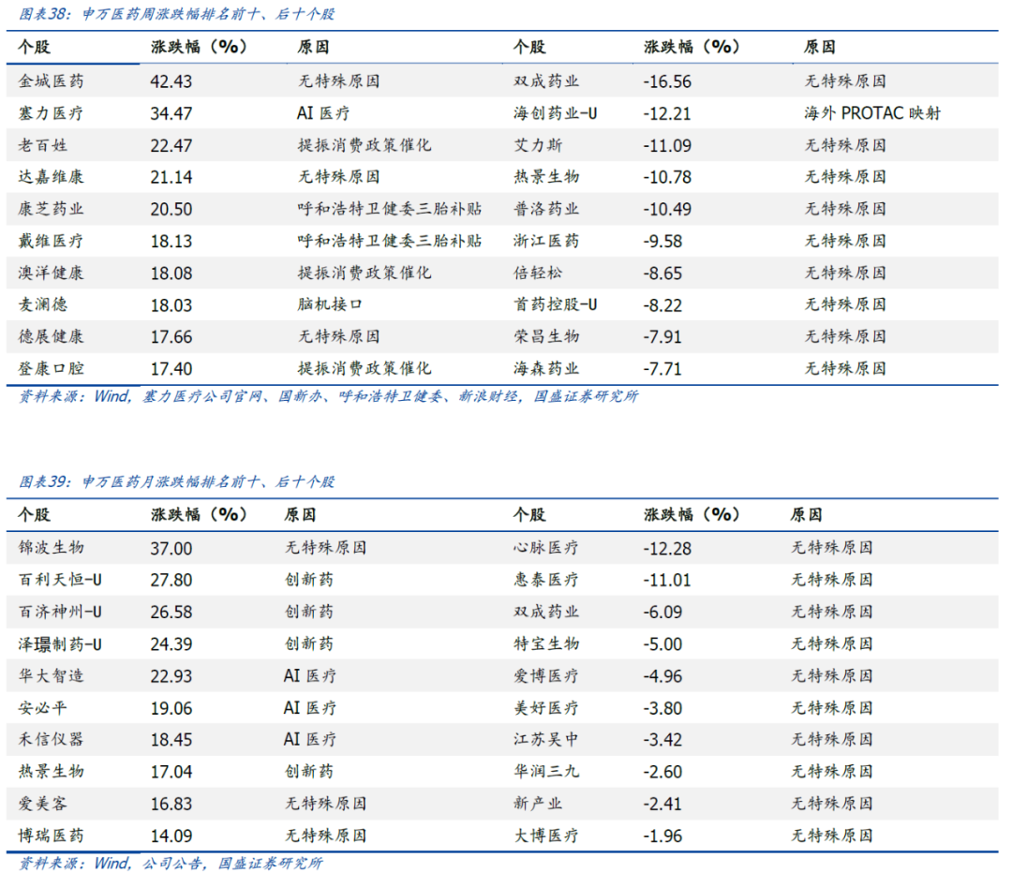Select stock name 百利天恒-U
Viewport: 1012px width, 887px height.
click(60, 580)
